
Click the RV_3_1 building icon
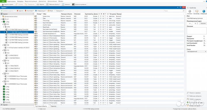point(3,19)
